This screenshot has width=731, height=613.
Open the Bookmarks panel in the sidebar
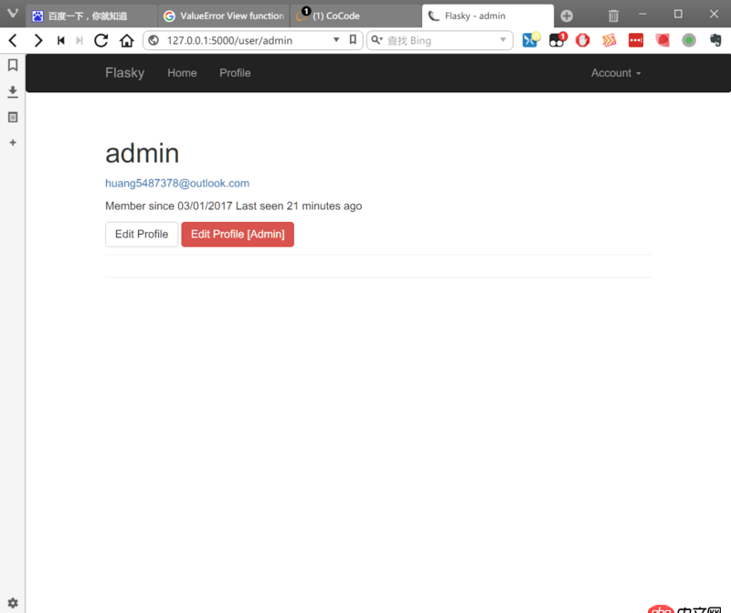(x=12, y=65)
